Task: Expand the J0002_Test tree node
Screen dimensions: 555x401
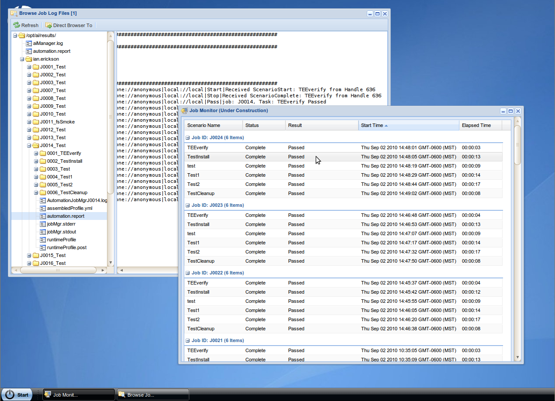Action: (x=29, y=75)
